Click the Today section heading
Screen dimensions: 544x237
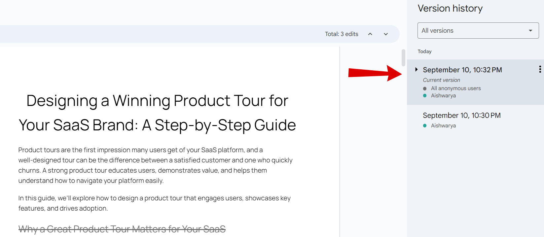click(424, 51)
